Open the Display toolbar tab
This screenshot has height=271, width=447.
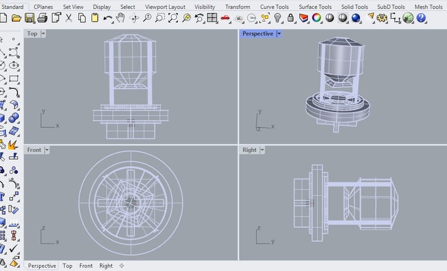pos(102,7)
